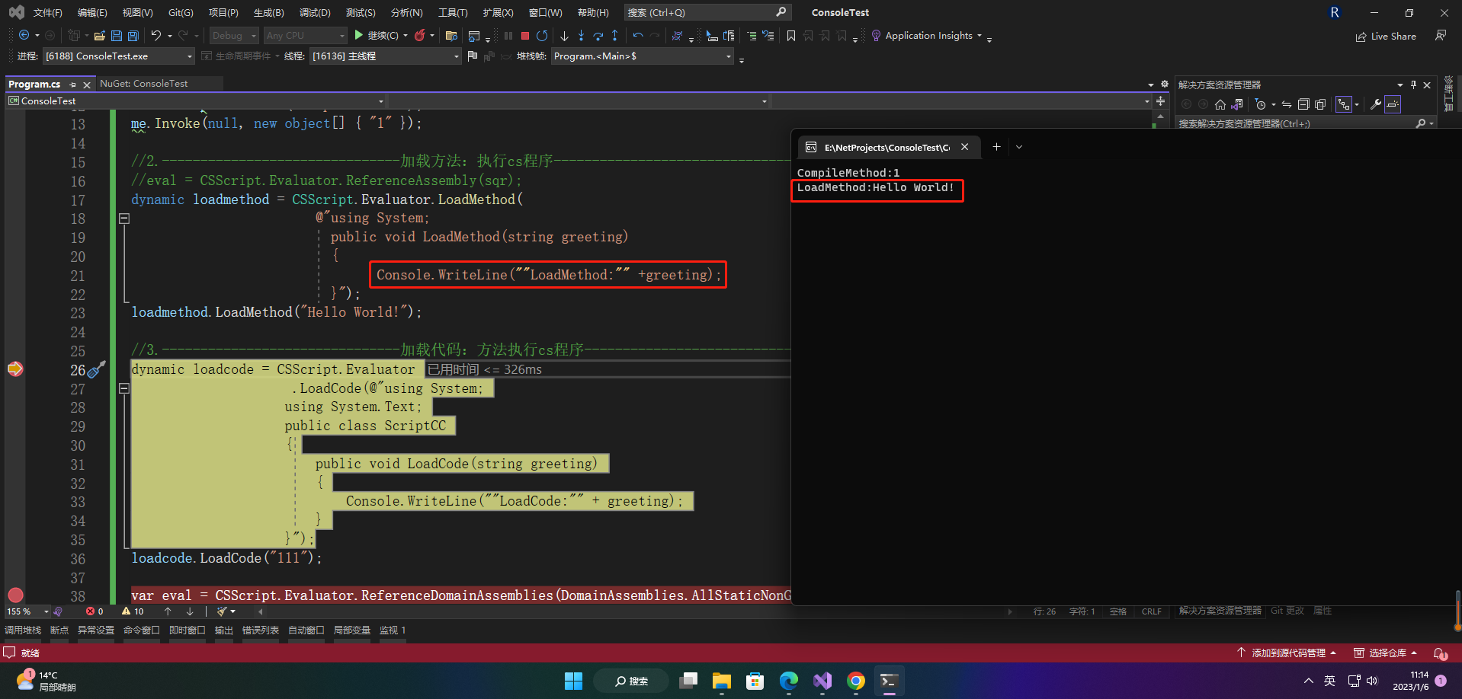Switch to the NuGet: ConsoleTest tab
This screenshot has width=1462, height=699.
click(x=143, y=84)
